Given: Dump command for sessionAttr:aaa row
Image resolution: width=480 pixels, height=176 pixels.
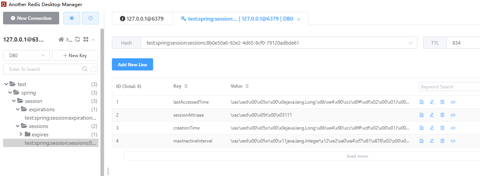Looking at the screenshot, I should point(453,115).
